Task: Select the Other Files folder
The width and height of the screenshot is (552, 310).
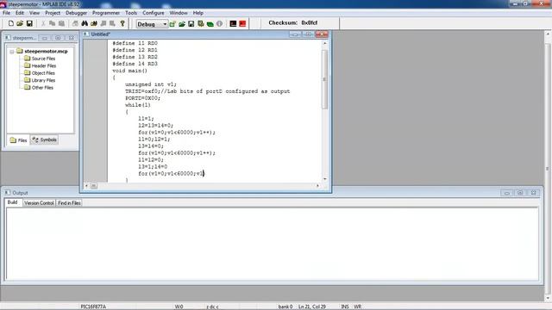Action: 42,88
